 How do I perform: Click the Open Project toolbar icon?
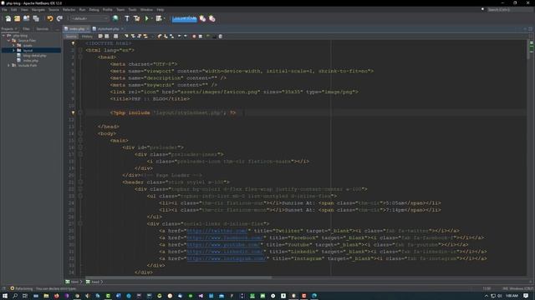(x=26, y=18)
